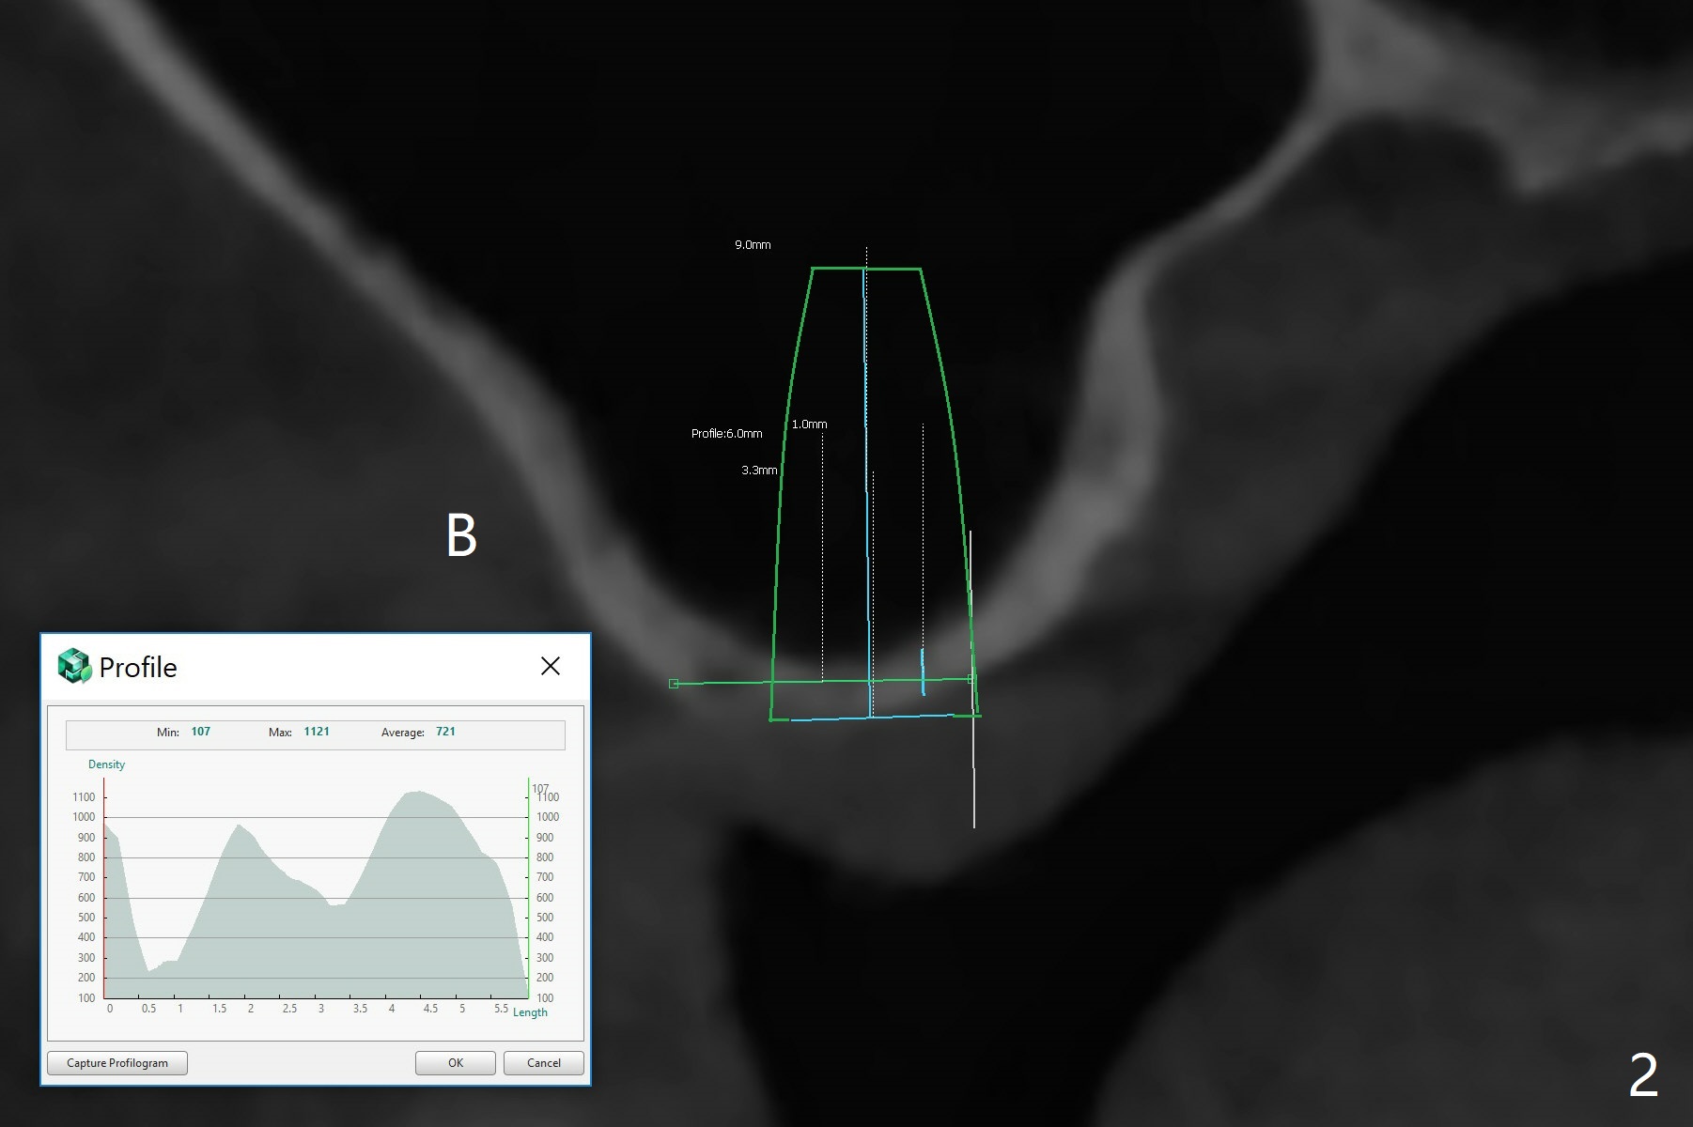Click the top edge of green implant outline
Viewport: 1693px width, 1127px height.
tap(865, 270)
